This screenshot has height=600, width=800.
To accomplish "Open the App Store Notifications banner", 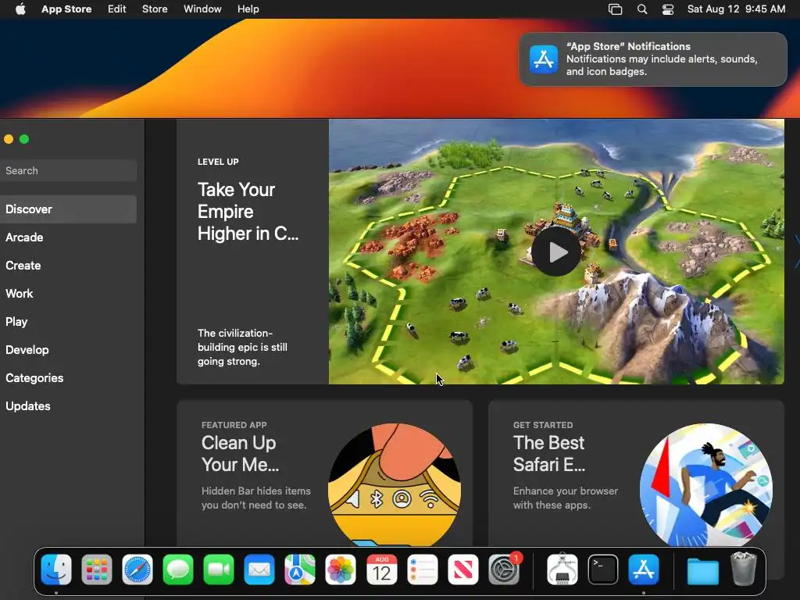I will tap(653, 59).
